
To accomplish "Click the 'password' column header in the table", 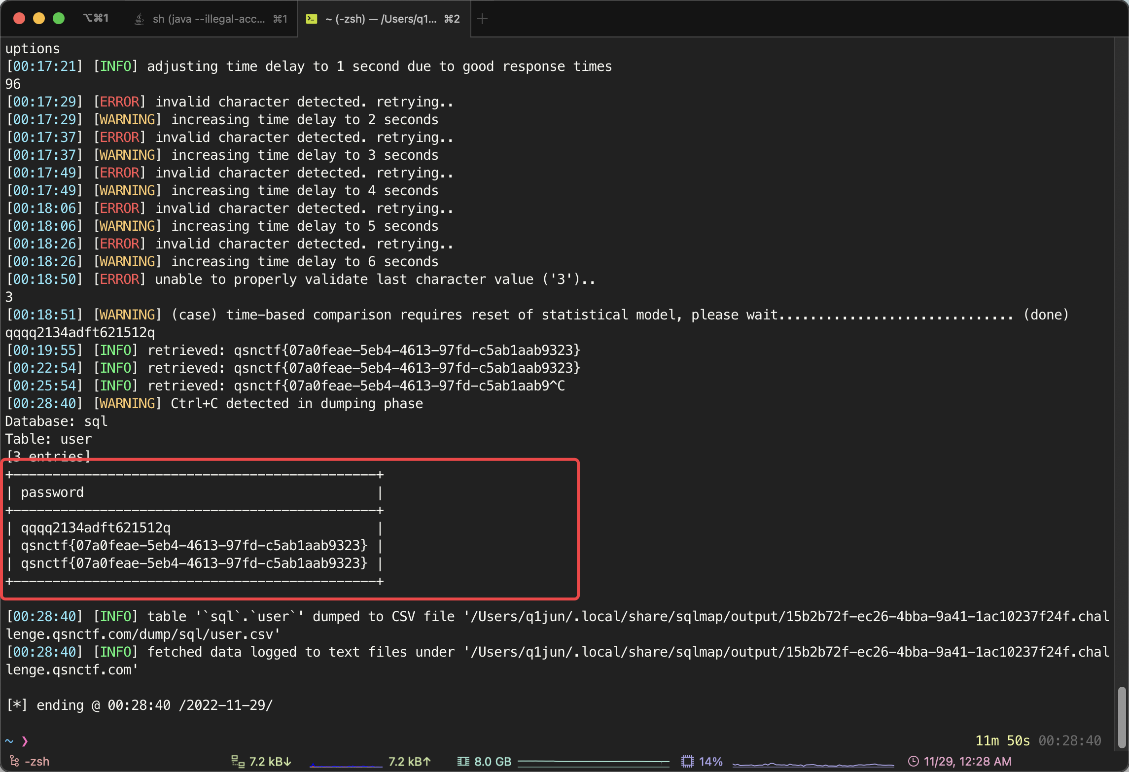I will pyautogui.click(x=52, y=492).
